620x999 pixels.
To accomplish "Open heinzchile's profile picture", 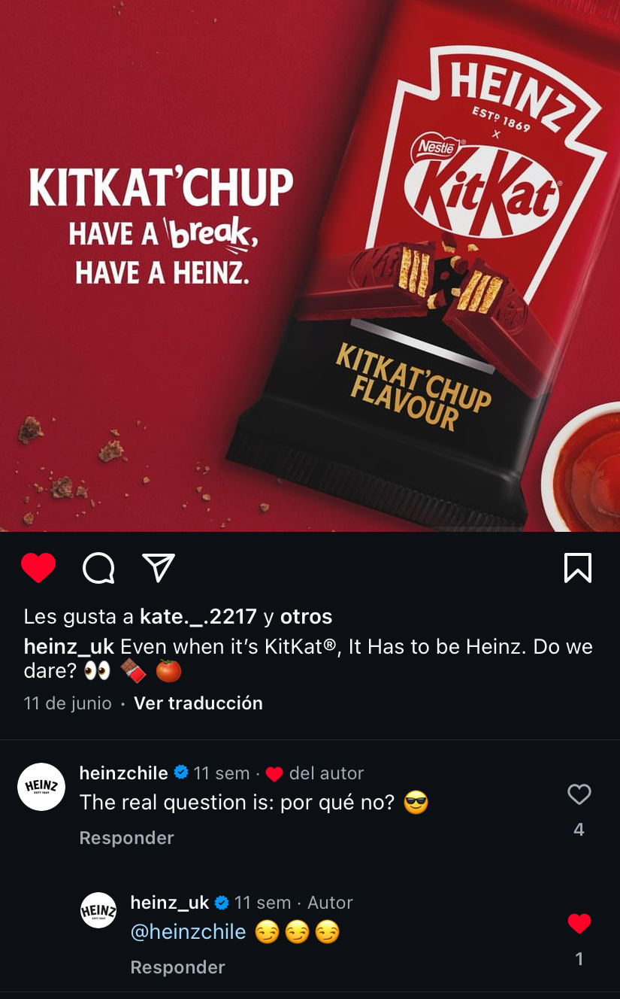I will [41, 787].
